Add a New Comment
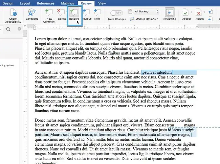 [x=49, y=16]
